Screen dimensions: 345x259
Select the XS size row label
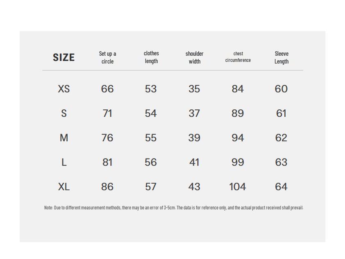point(64,89)
